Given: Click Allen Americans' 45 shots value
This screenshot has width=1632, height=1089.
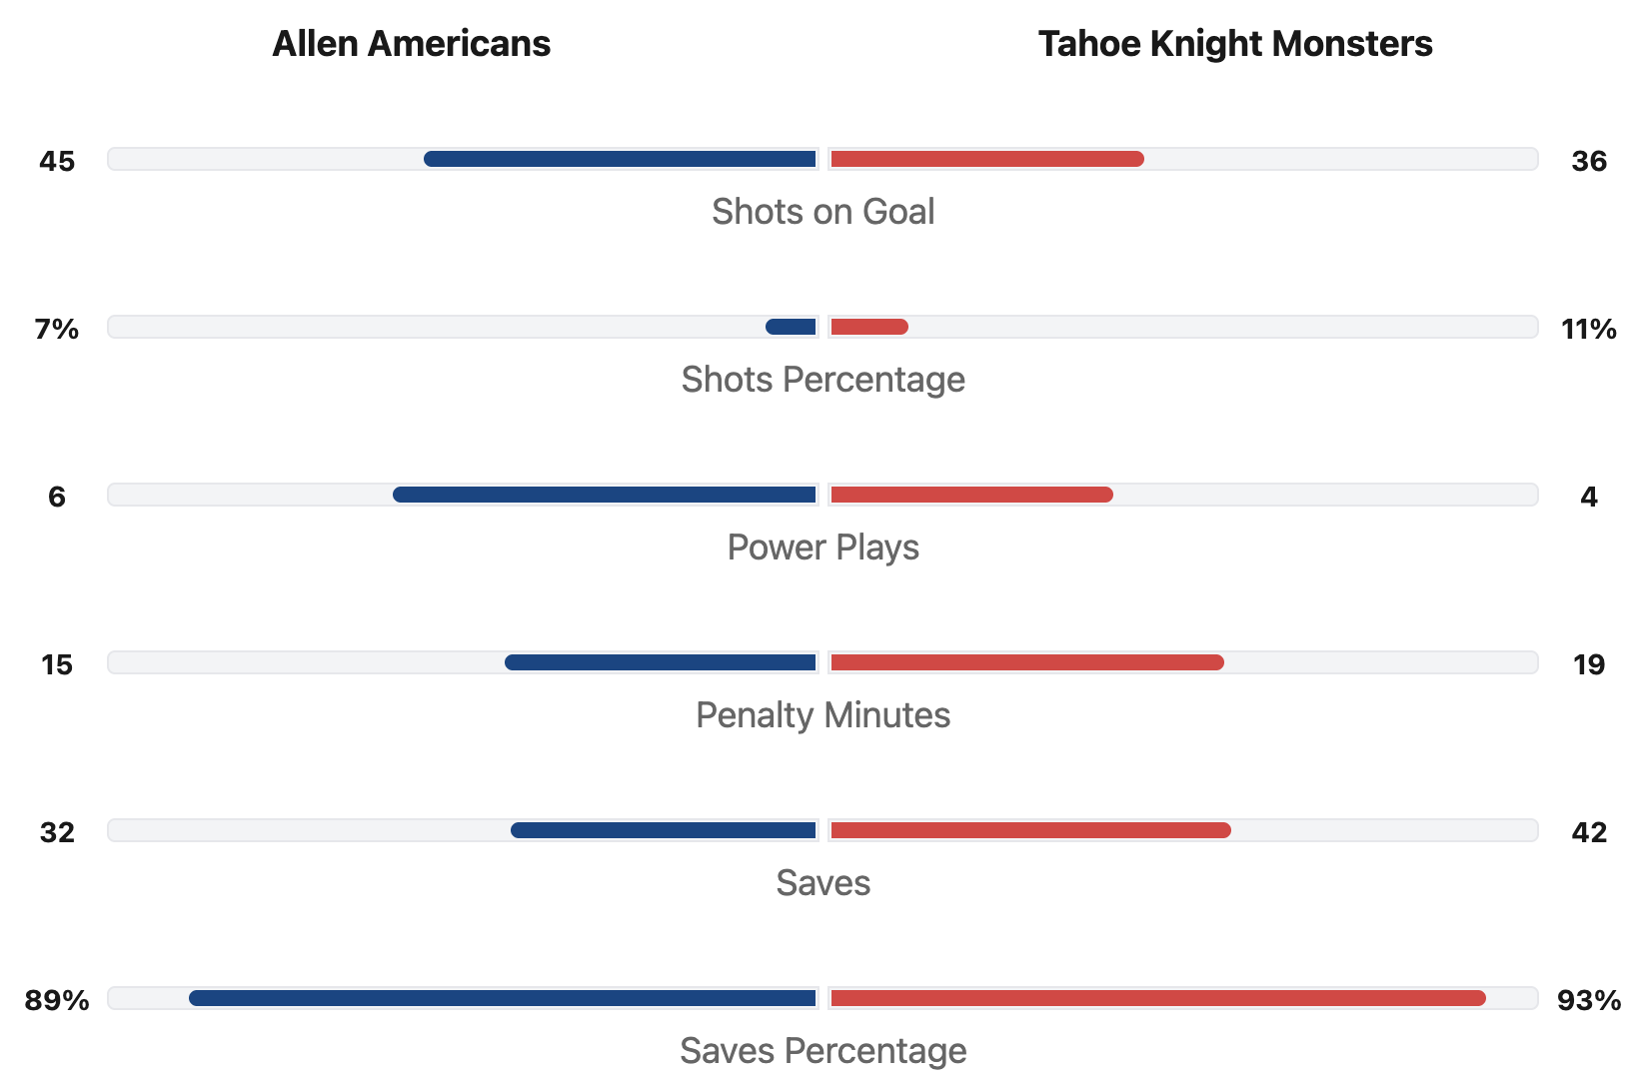Looking at the screenshot, I should (x=57, y=161).
